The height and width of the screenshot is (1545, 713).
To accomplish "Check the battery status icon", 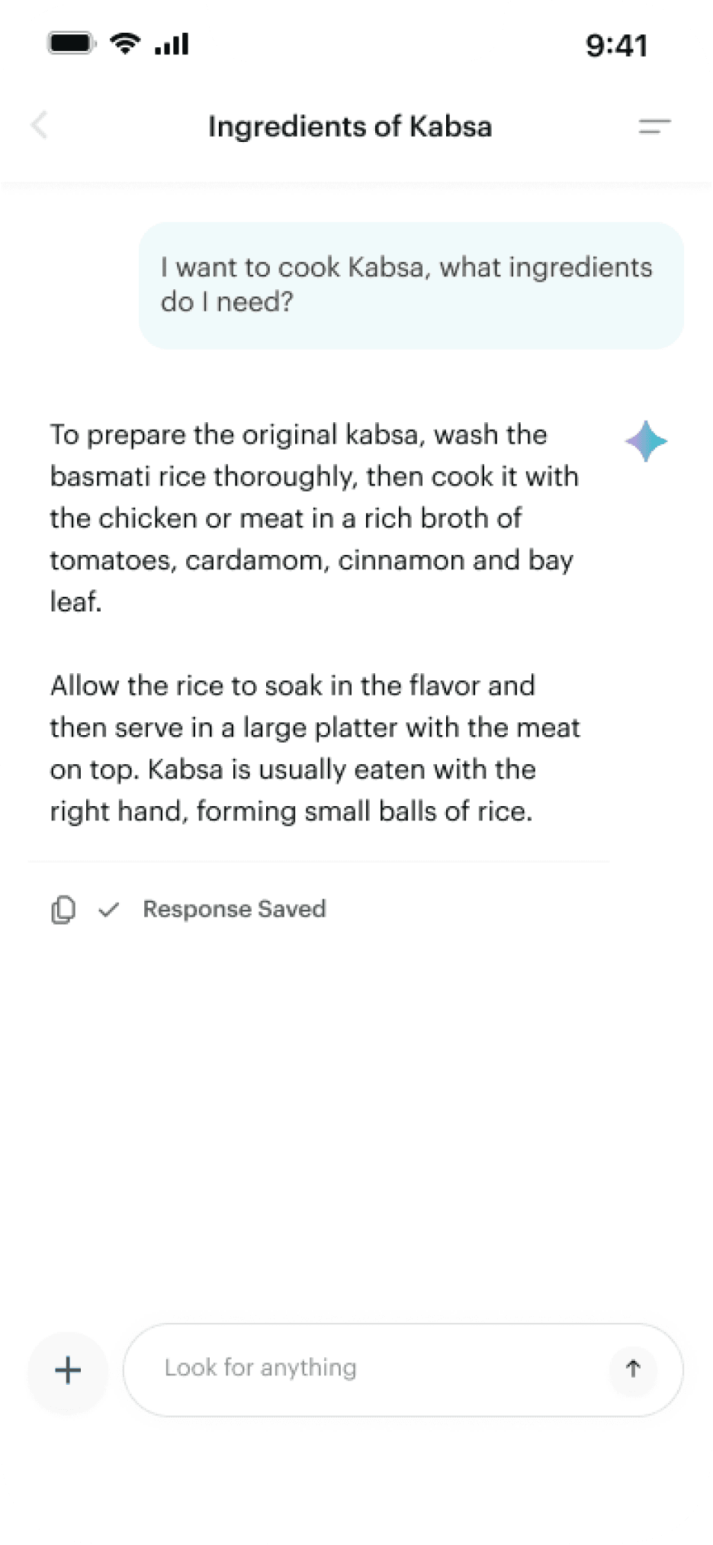I will [x=72, y=44].
